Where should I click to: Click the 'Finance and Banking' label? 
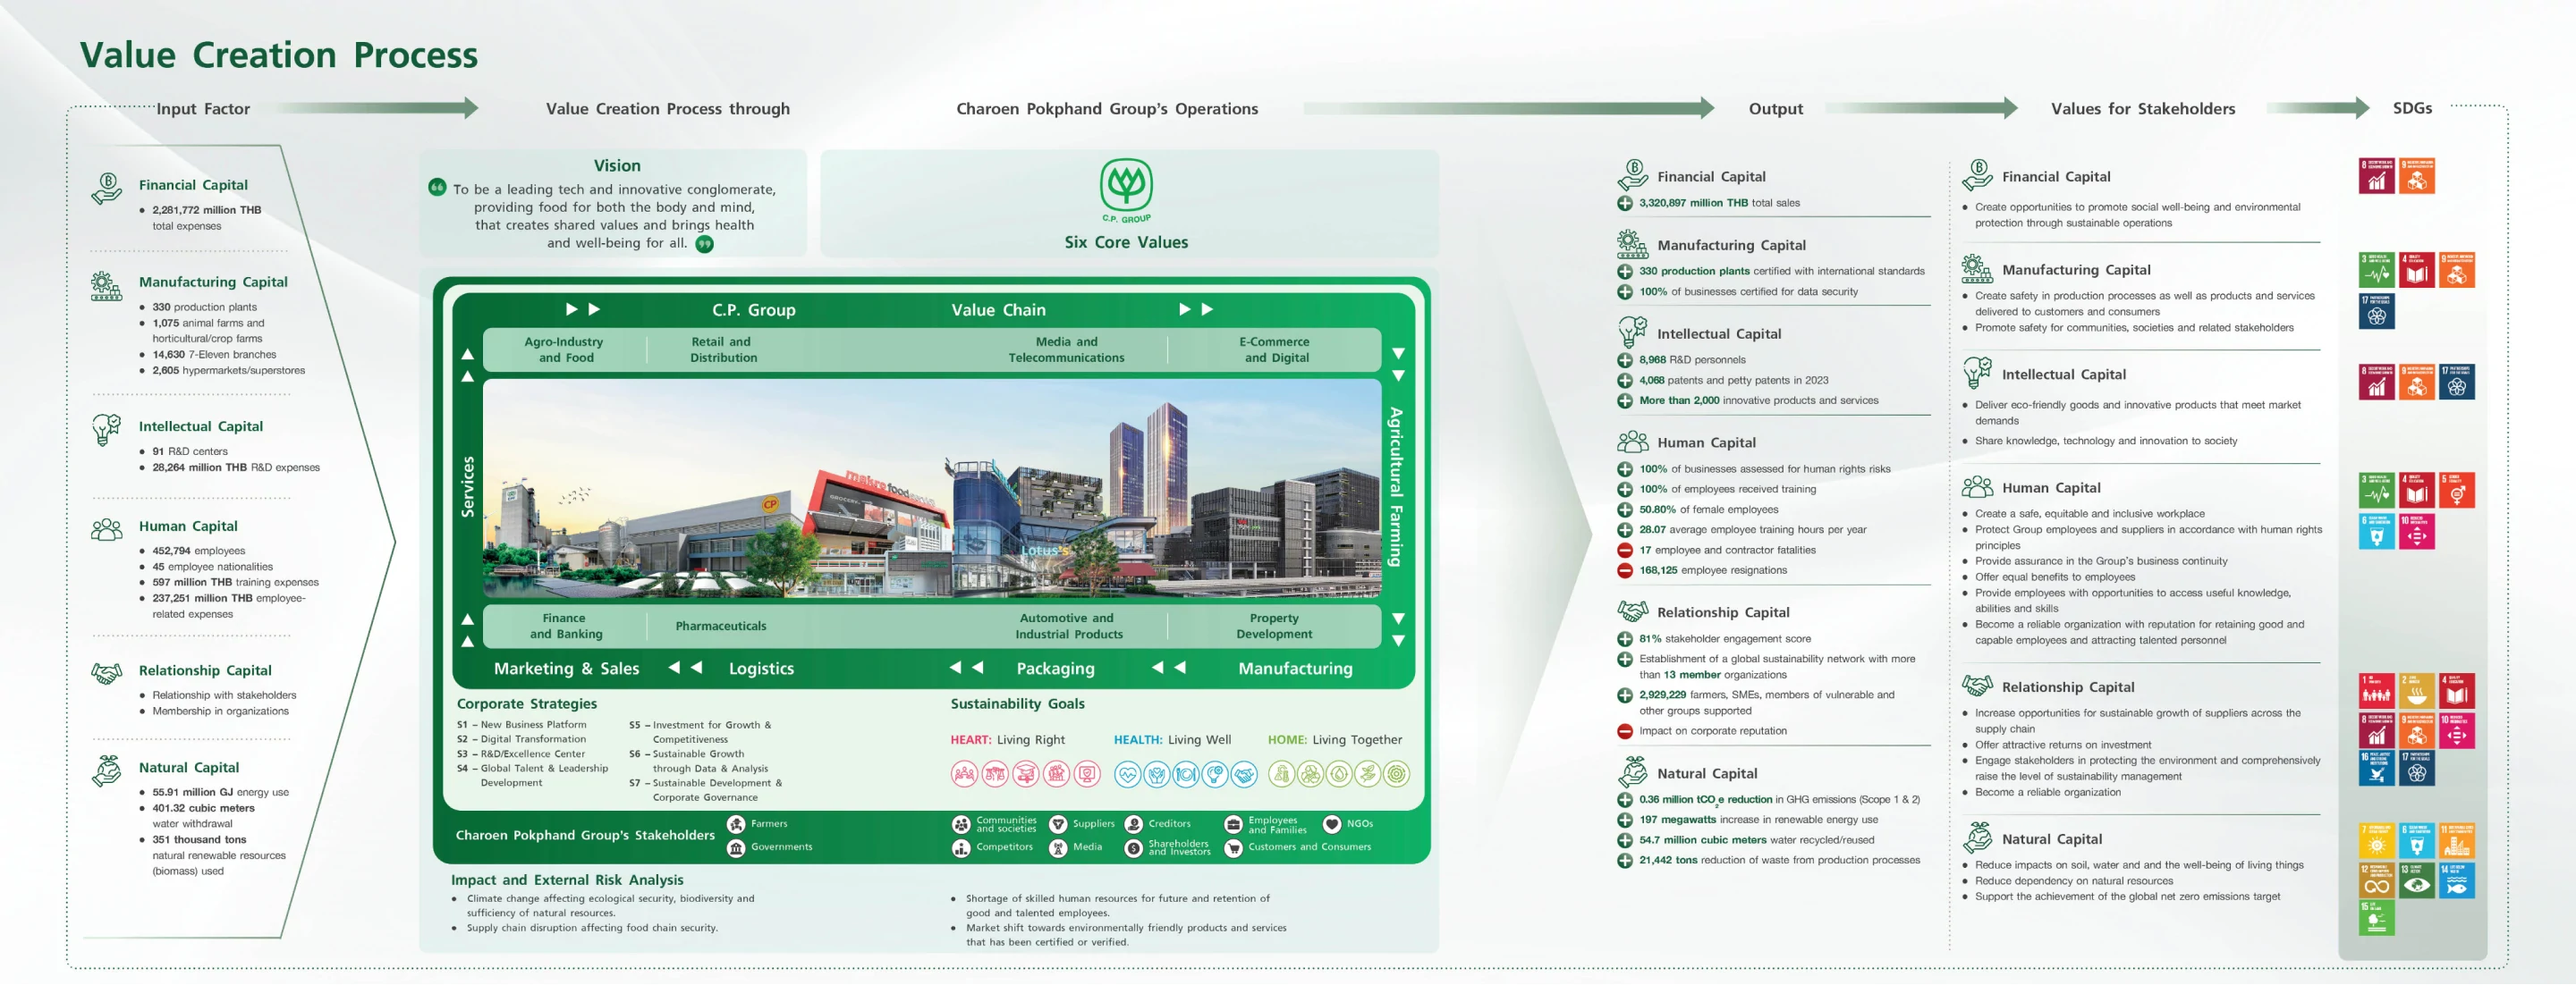click(x=565, y=627)
